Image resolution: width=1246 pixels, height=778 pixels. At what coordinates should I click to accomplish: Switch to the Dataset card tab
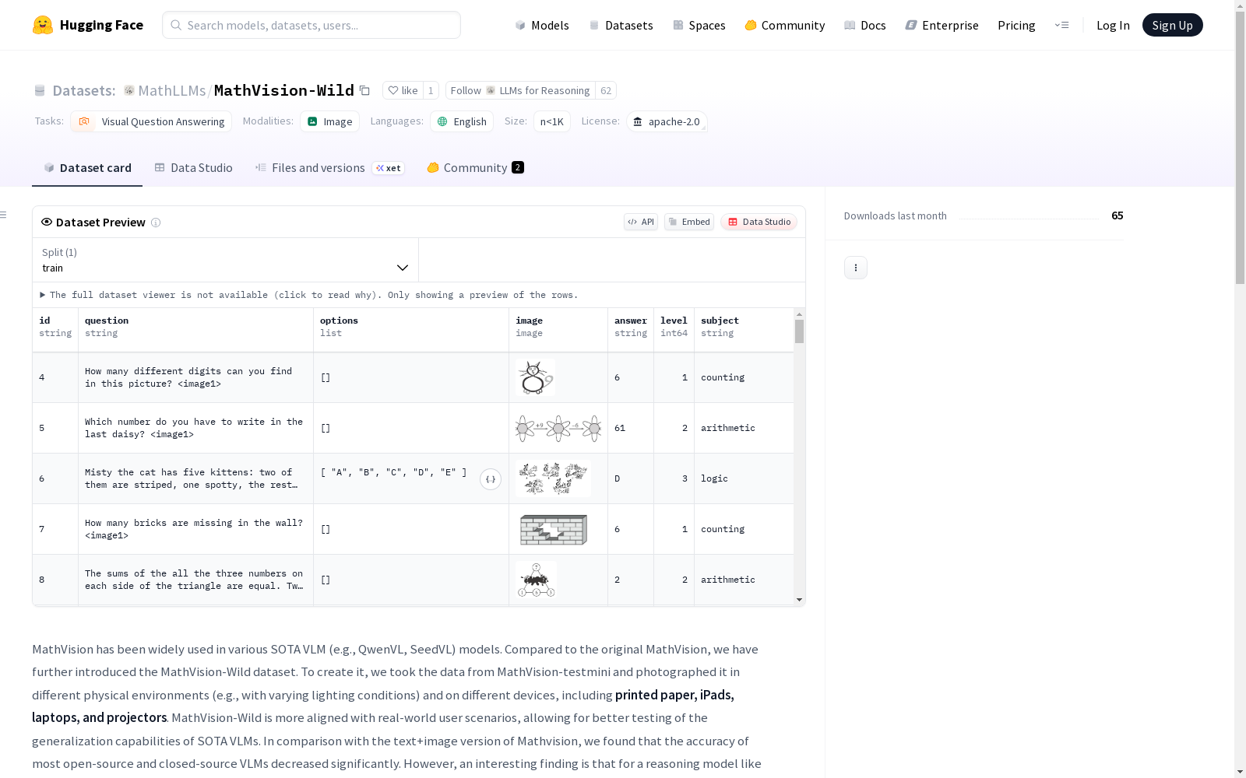[x=87, y=168]
